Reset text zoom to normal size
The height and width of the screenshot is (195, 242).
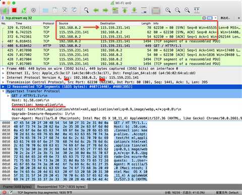point(187,11)
